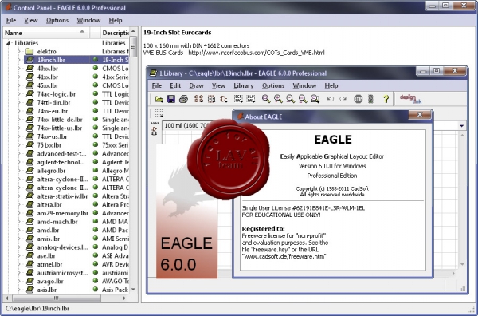Click the Redo arrow icon
This screenshot has height=316, width=478.
[x=343, y=99]
